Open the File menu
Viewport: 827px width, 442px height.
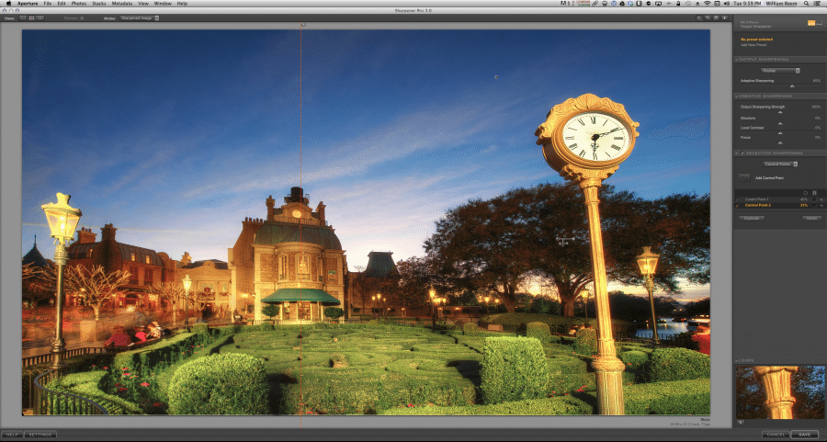[48, 4]
